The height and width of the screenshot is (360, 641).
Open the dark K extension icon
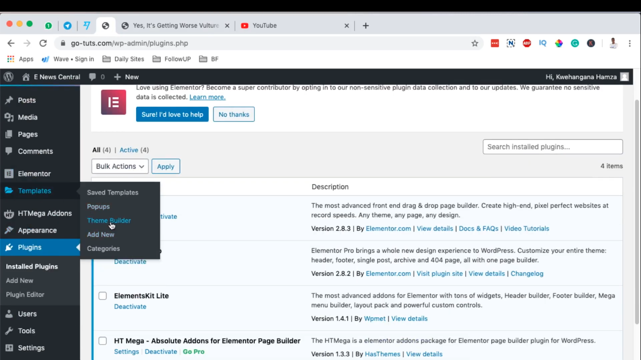591,43
